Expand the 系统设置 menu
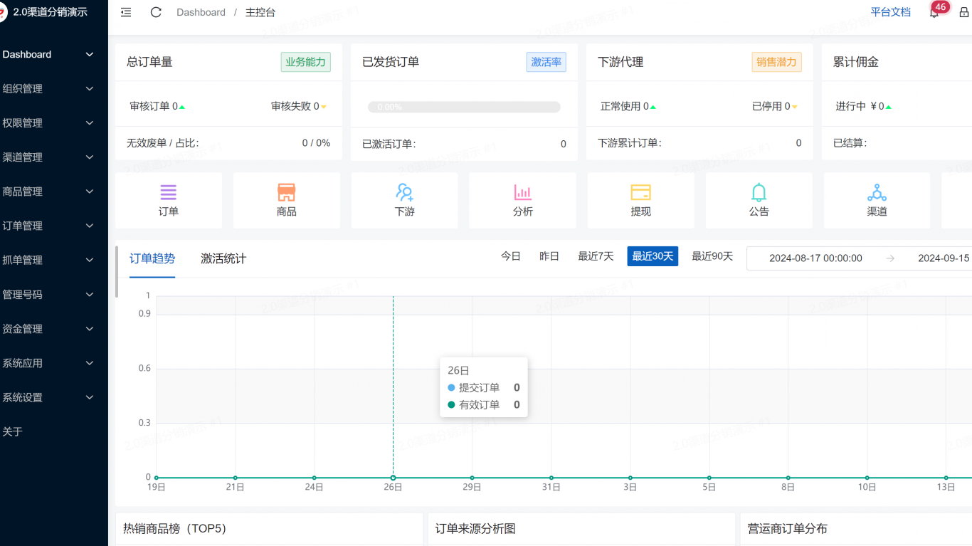 point(54,397)
